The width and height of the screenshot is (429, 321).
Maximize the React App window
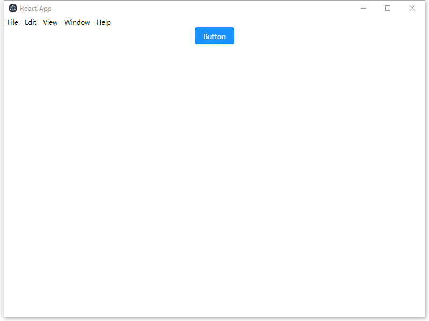[x=388, y=8]
